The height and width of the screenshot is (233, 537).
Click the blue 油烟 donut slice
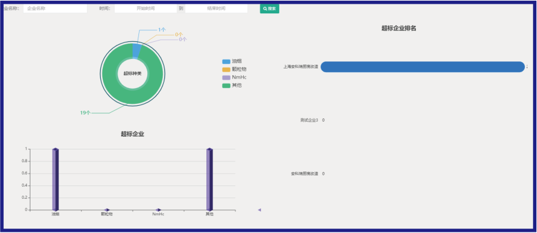click(136, 51)
